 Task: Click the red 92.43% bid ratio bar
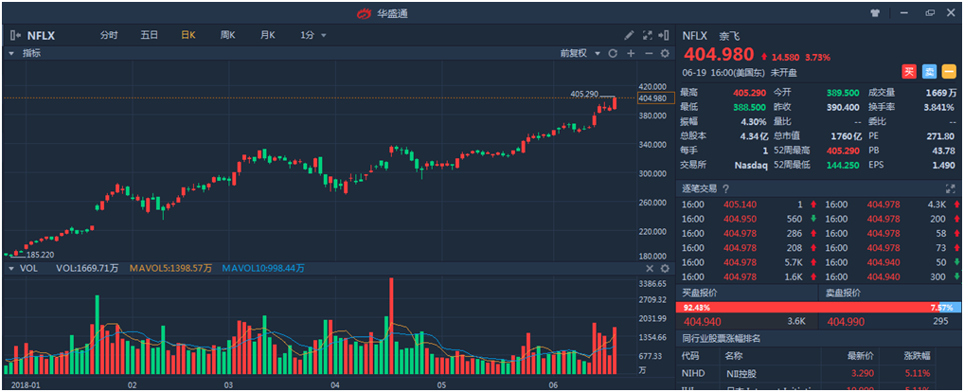[805, 307]
